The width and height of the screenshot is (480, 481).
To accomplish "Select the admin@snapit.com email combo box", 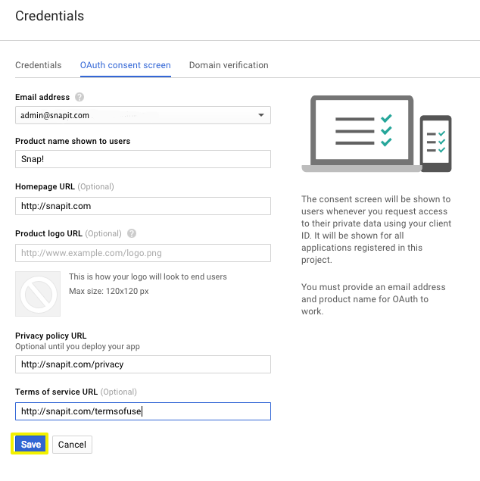I will coord(143,115).
